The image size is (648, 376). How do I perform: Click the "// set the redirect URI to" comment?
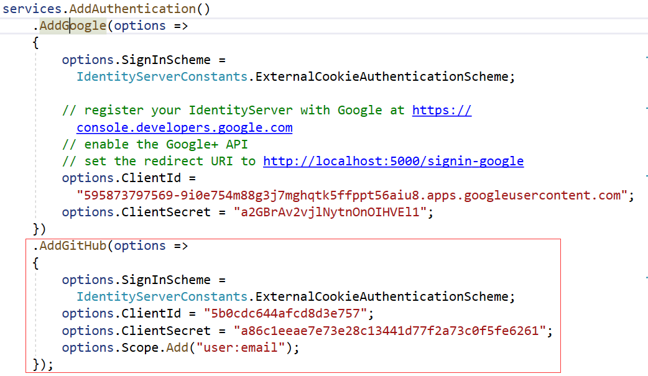click(159, 161)
